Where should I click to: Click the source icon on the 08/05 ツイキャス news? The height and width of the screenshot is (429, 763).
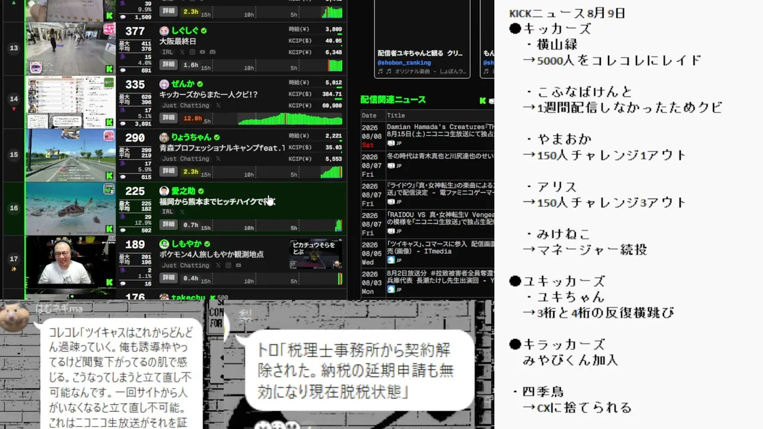point(390,260)
